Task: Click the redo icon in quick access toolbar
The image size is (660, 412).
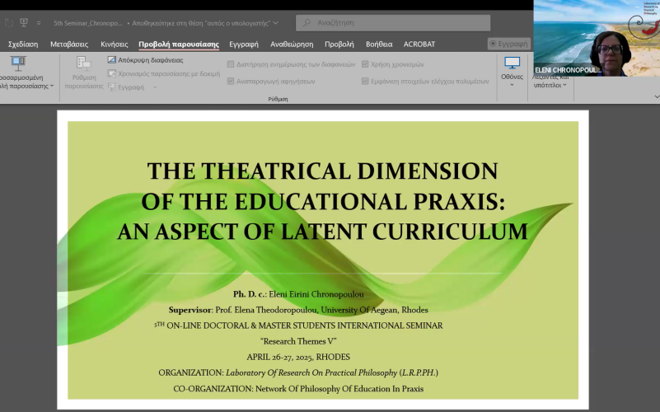Action: coord(9,23)
